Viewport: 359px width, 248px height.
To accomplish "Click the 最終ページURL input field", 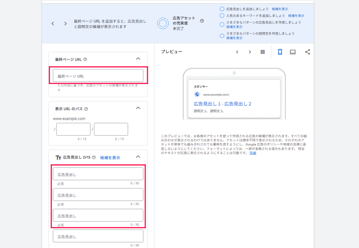I will [x=98, y=75].
